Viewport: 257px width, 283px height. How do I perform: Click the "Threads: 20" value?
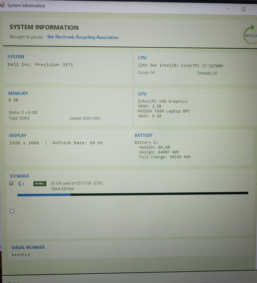coord(207,73)
